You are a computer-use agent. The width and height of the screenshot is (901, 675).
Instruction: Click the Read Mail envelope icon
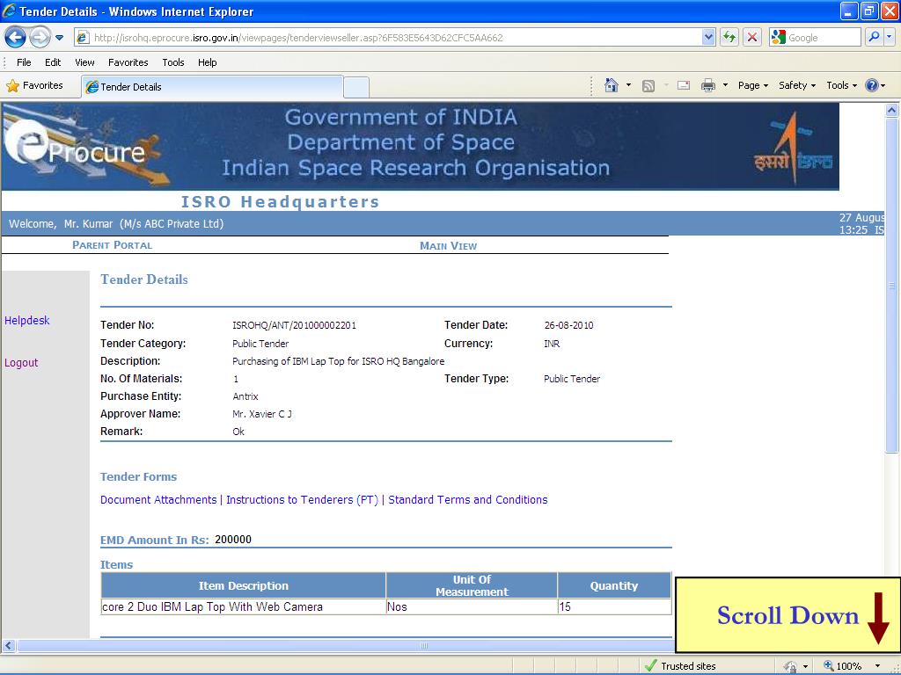click(683, 85)
